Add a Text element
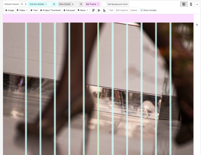 coord(34,10)
